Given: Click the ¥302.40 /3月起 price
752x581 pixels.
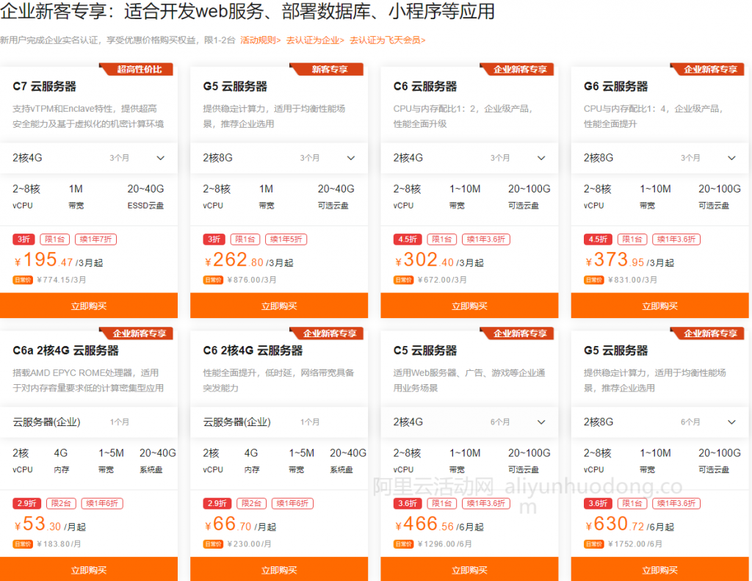Looking at the screenshot, I should point(439,260).
